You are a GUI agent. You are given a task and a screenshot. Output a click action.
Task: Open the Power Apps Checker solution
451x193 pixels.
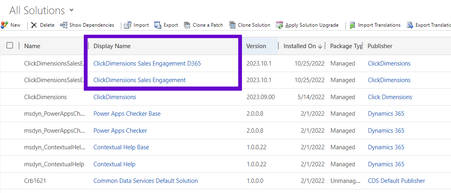tap(120, 131)
